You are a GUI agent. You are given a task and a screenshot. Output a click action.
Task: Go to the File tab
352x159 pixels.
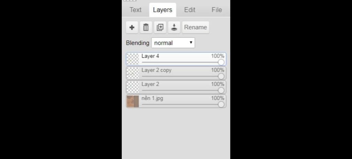point(217,10)
